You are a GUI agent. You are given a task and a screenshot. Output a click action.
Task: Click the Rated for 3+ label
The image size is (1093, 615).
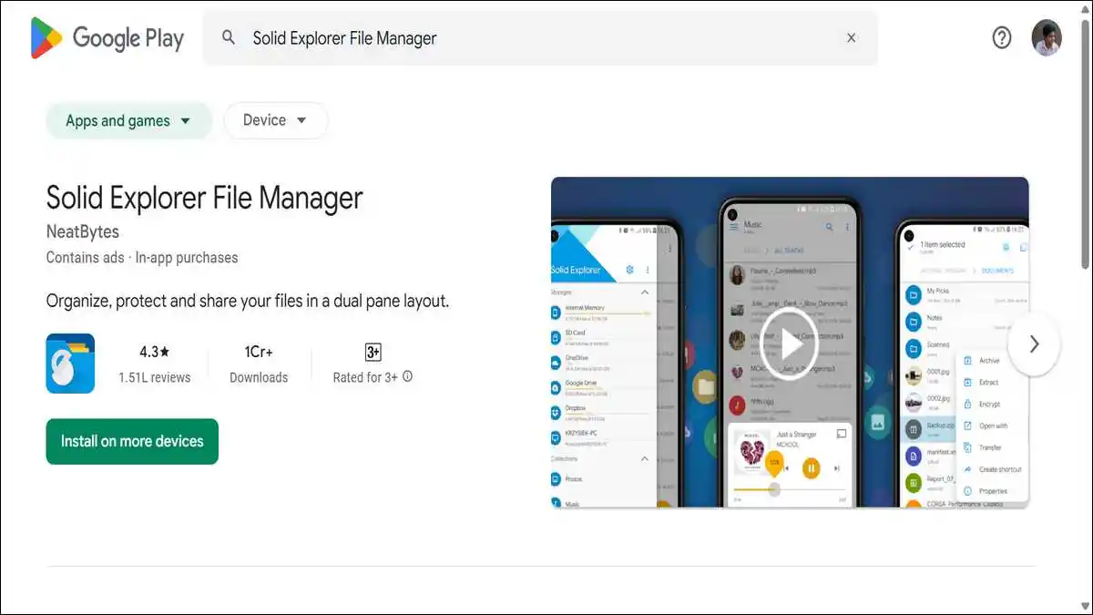click(365, 377)
